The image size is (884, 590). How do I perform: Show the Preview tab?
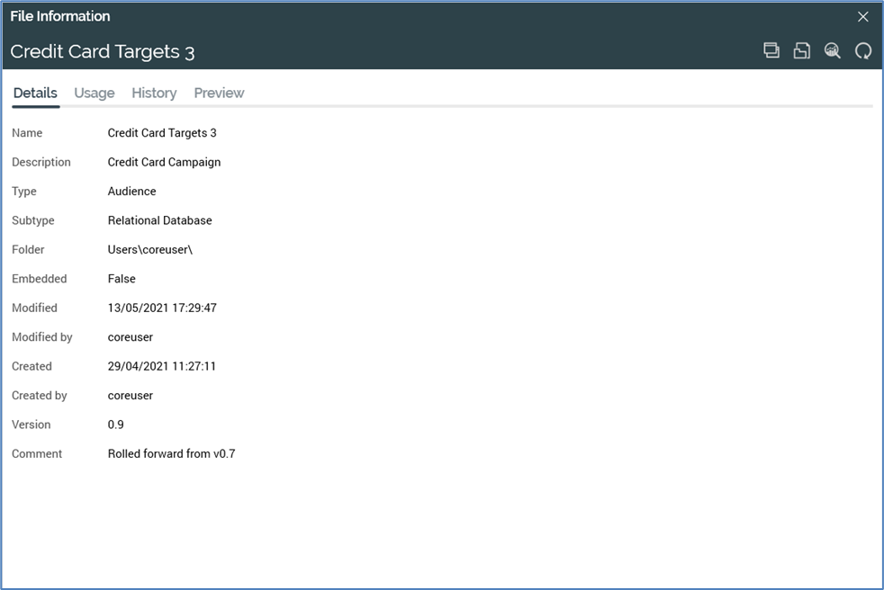219,93
